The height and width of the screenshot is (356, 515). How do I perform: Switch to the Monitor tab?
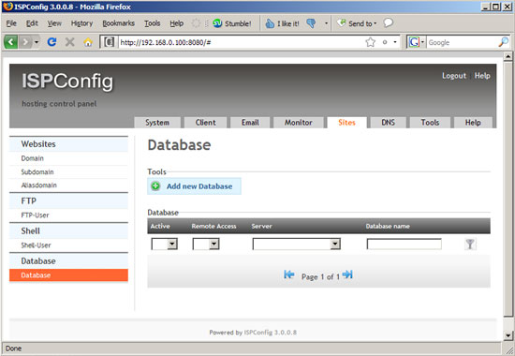click(298, 123)
